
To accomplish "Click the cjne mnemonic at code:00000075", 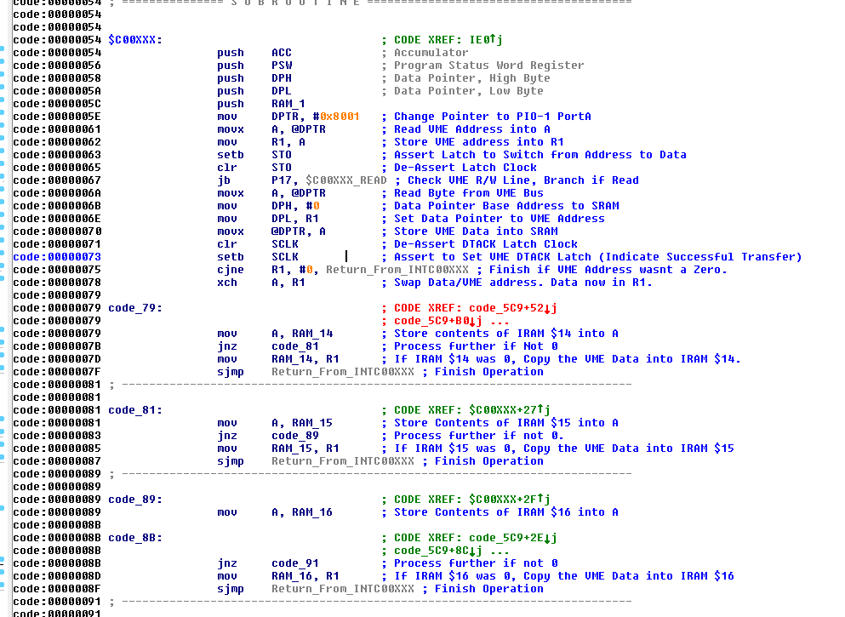I will [x=231, y=270].
